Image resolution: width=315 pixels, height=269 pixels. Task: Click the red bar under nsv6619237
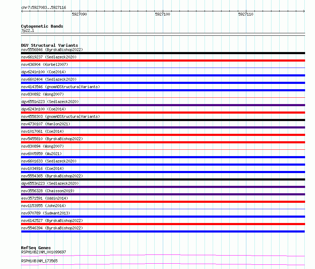pyautogui.click(x=163, y=61)
